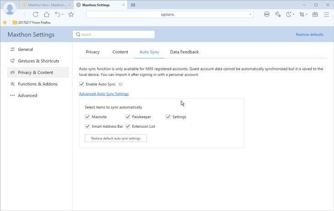Viewport: 334px width, 211px height.
Task: Open Advanced Auto Sync Settings link
Action: coord(104,94)
